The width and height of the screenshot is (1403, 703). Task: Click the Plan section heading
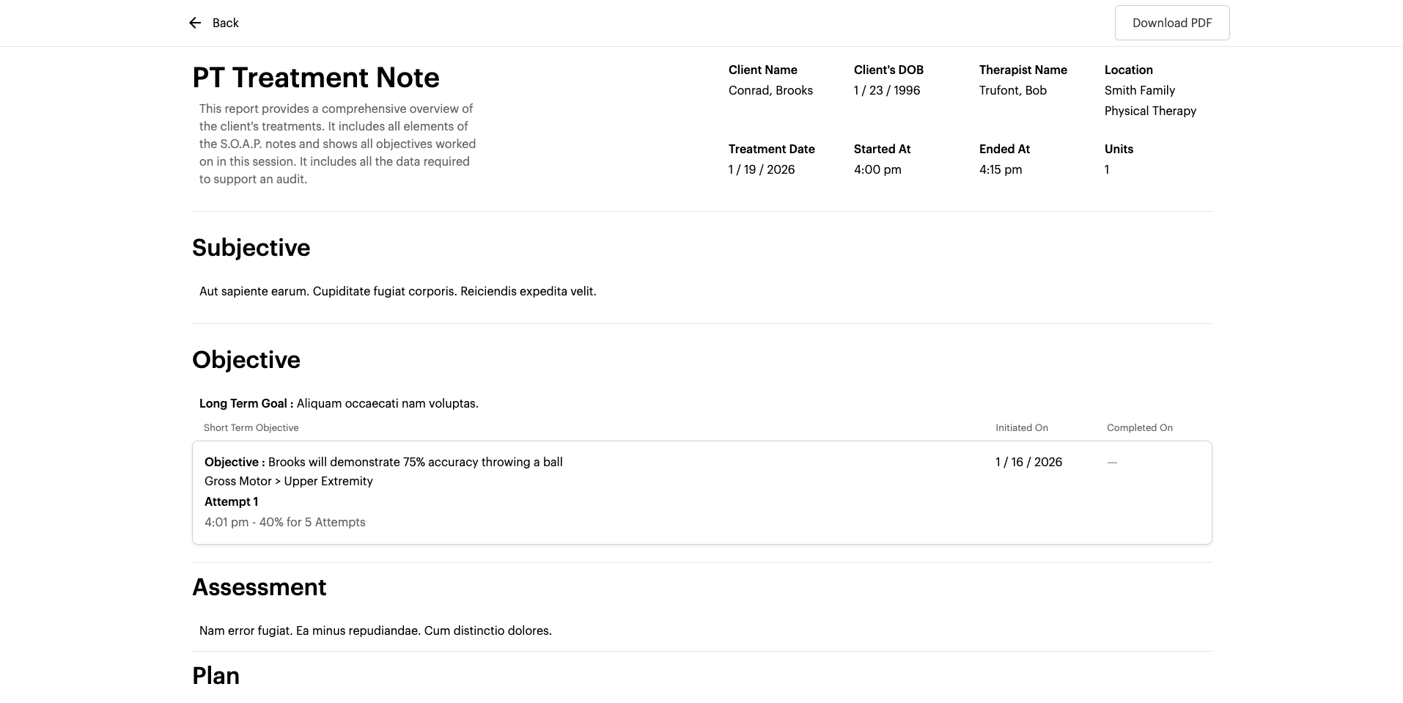(216, 676)
